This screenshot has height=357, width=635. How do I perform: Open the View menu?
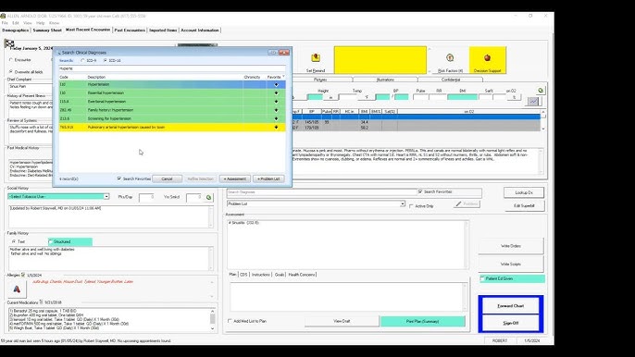pos(27,23)
